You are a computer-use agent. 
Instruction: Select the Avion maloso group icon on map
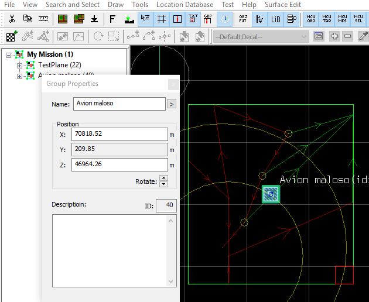(x=271, y=194)
